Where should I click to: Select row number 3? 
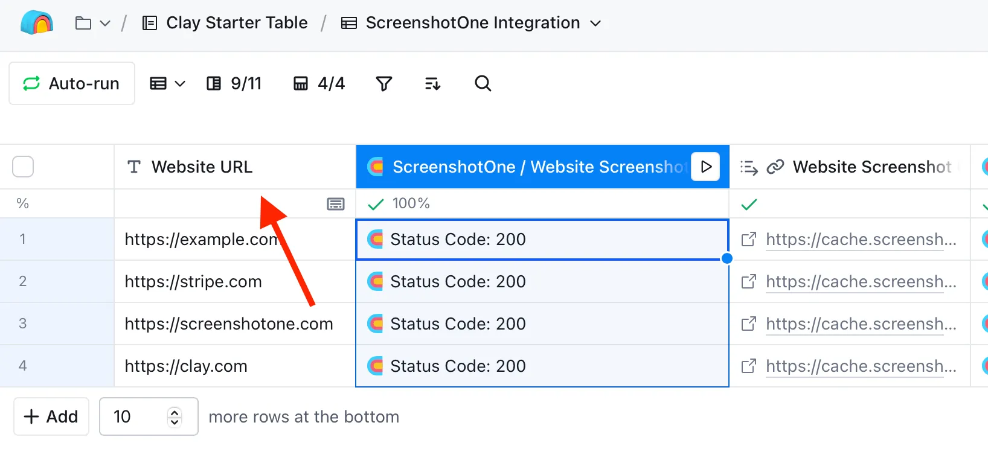pyautogui.click(x=22, y=324)
